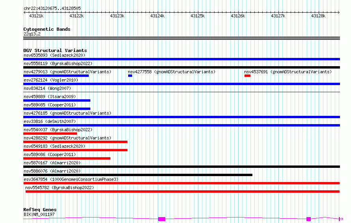This screenshot has height=223, width=351.
Task: Select the blue nsv459889 variant bar
Action: tap(57, 100)
